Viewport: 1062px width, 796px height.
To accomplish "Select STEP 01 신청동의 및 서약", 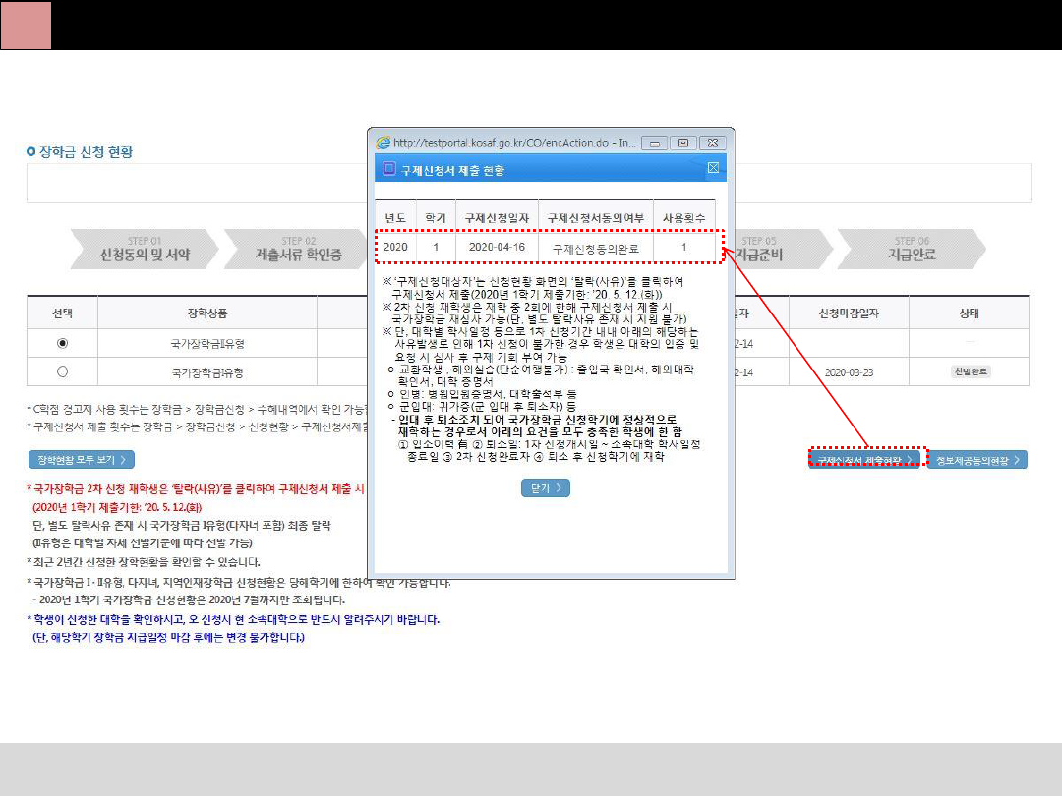I will click(144, 250).
